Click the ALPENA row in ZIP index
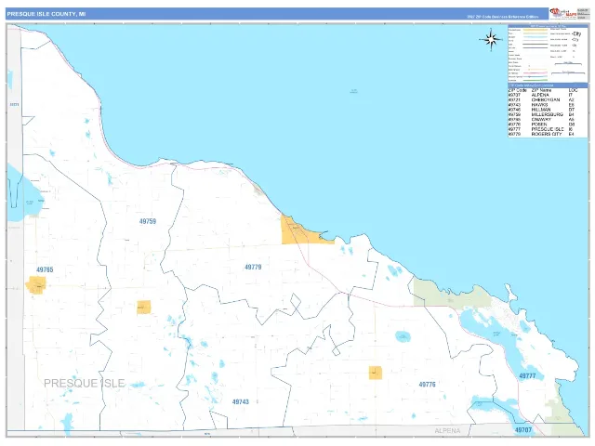595x446 pixels. (548, 95)
